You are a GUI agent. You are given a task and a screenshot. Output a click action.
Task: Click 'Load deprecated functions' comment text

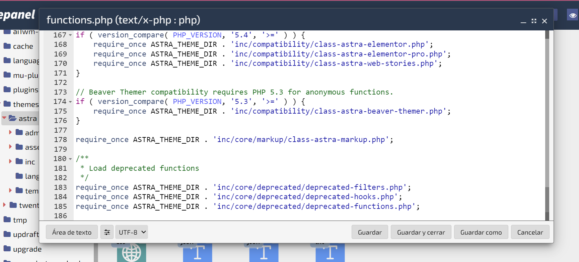pyautogui.click(x=144, y=168)
